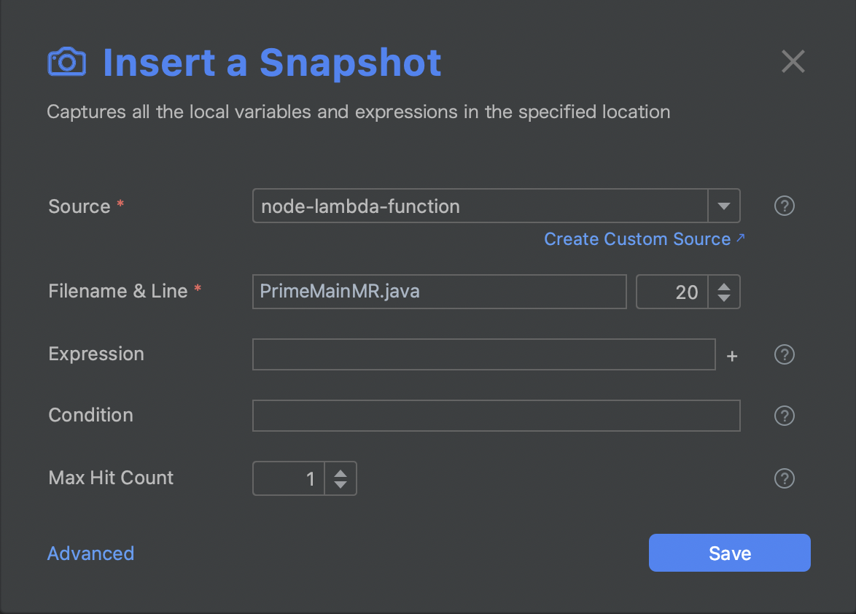The image size is (856, 614).
Task: Expand the Source dropdown arrow
Action: 723,206
